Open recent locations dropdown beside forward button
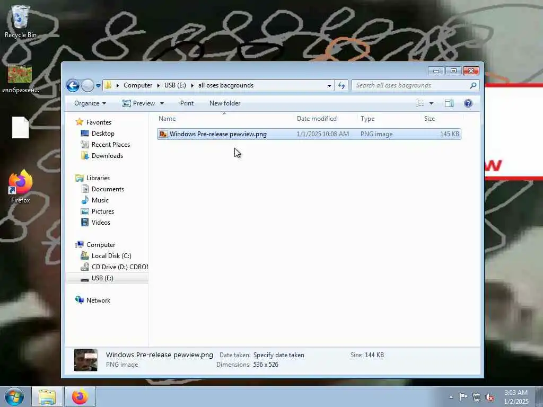This screenshot has width=543, height=407. point(98,85)
